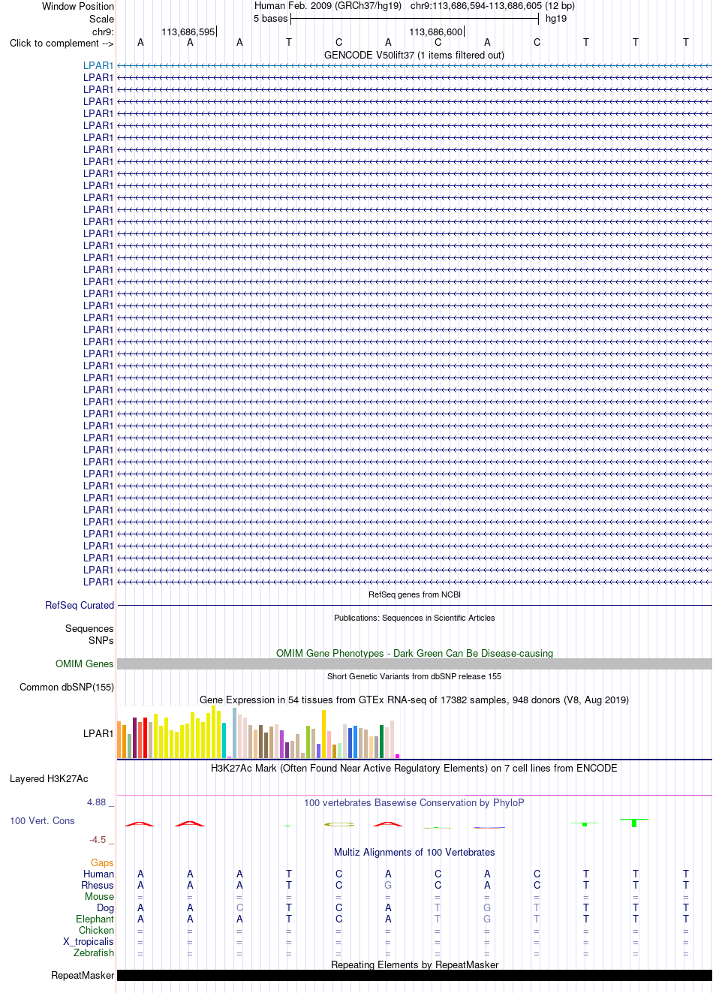Click the chr9: ruler label
The height and width of the screenshot is (993, 713).
103,32
